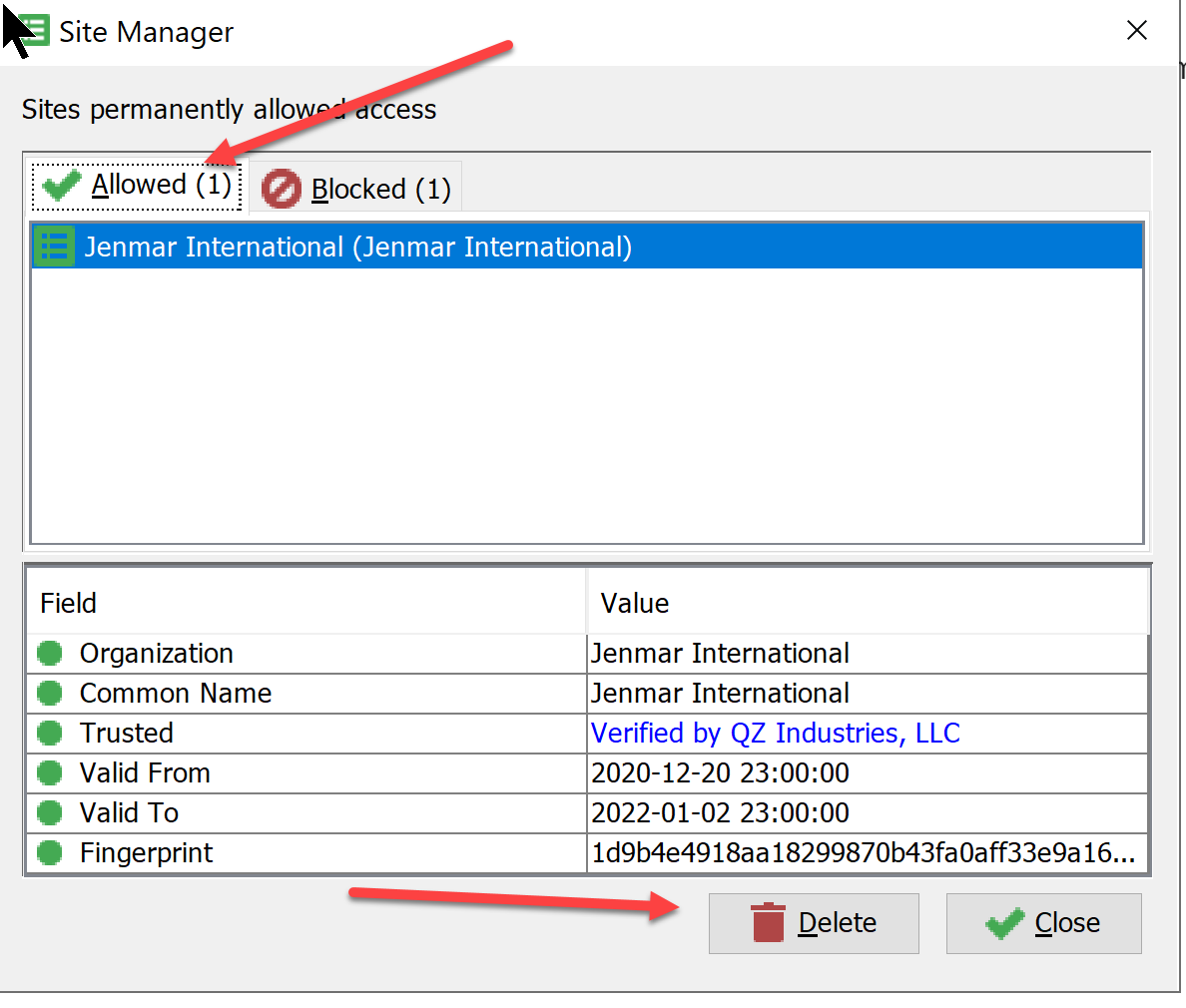Image resolution: width=1186 pixels, height=1008 pixels.
Task: Click the green status dot beside Organization
Action: tap(50, 654)
